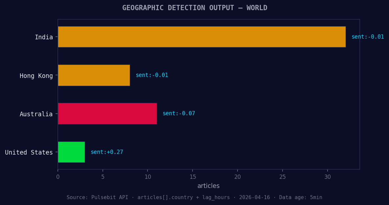
Task: Click the Hong Kong bar
Action: pos(94,75)
